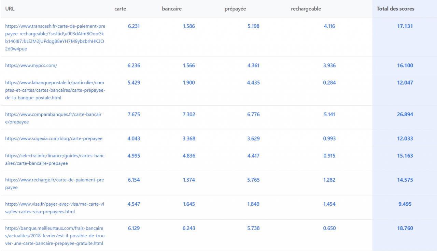Select rechargeable score 1.454
Image resolution: width=437 pixels, height=251 pixels.
(329, 204)
